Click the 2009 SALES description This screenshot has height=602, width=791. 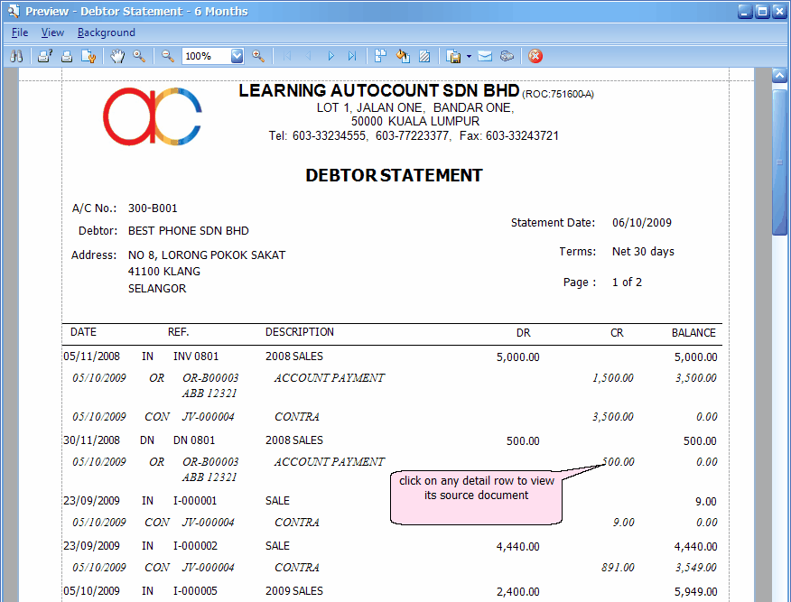click(294, 591)
